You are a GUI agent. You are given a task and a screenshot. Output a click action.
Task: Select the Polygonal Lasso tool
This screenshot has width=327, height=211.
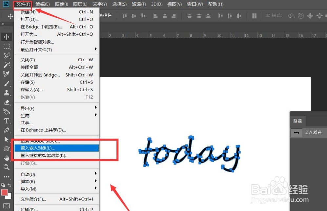point(7,55)
